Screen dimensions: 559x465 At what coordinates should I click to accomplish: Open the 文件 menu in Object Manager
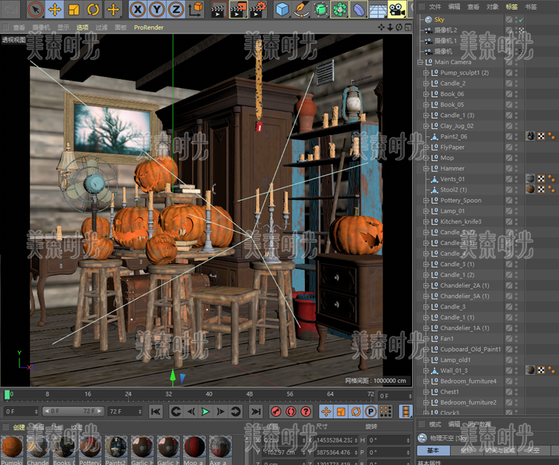pos(435,6)
